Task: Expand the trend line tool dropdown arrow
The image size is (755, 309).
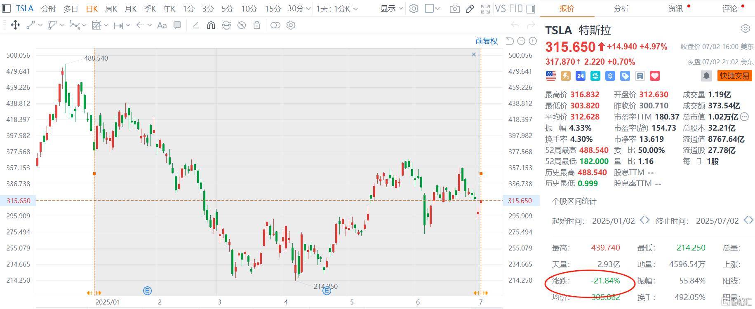Action: pos(40,26)
